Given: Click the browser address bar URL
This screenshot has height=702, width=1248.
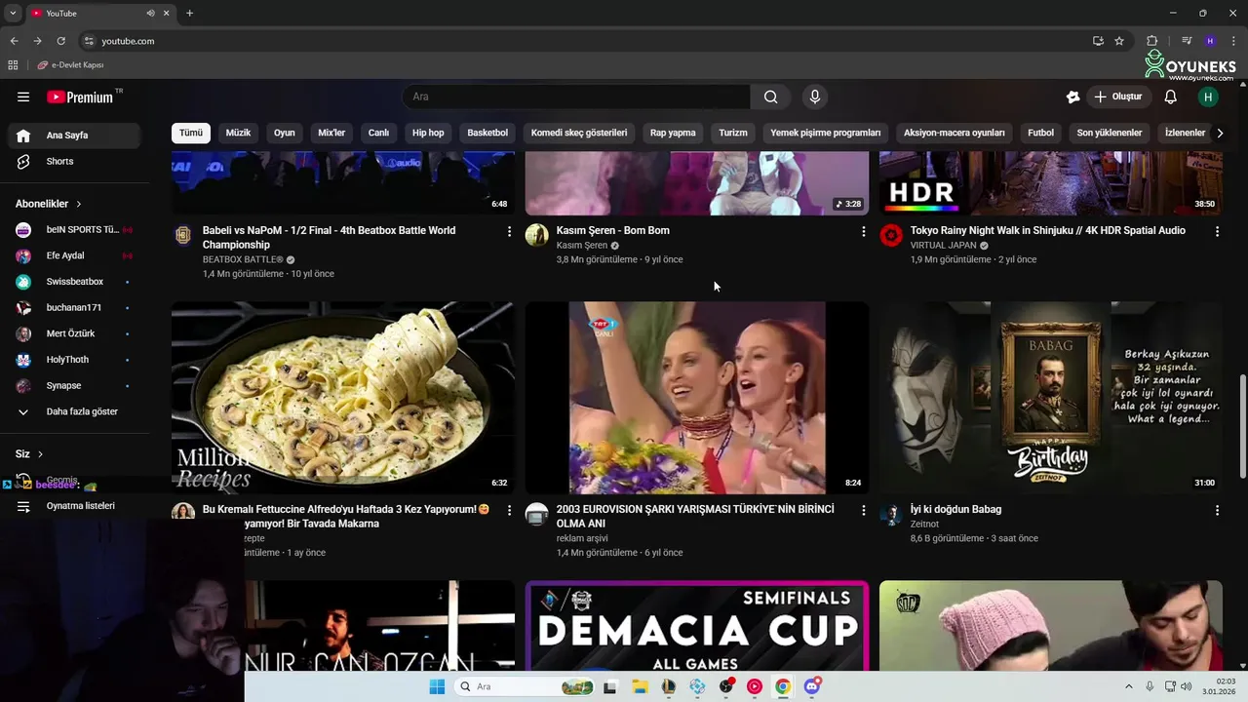Looking at the screenshot, I should coord(128,41).
